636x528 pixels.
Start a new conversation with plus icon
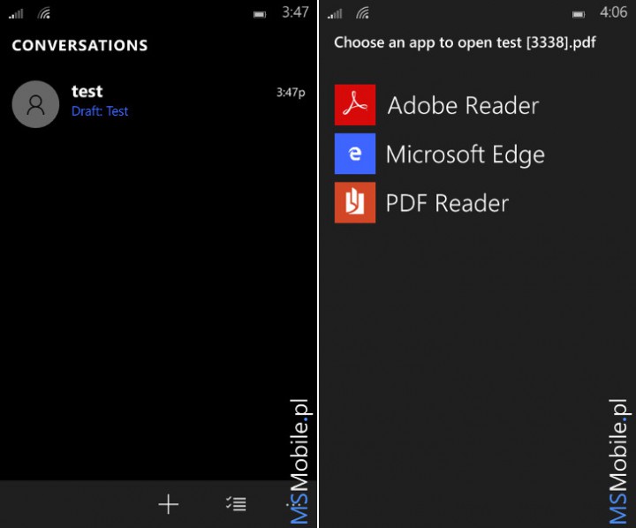[169, 504]
